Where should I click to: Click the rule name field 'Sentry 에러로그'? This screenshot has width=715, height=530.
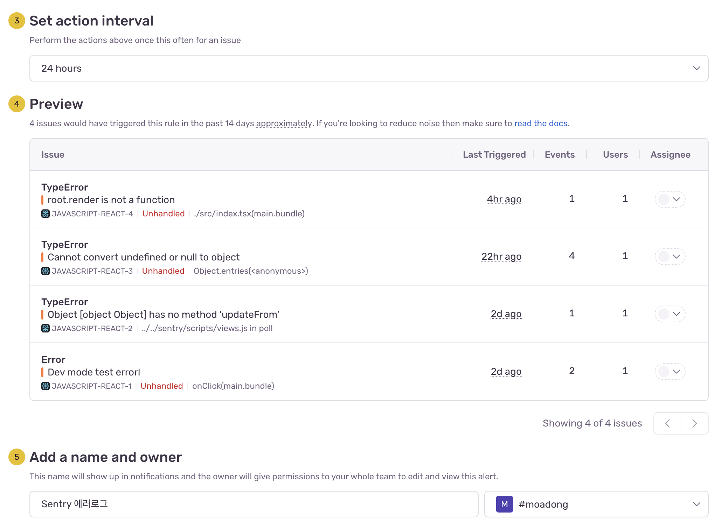click(254, 504)
